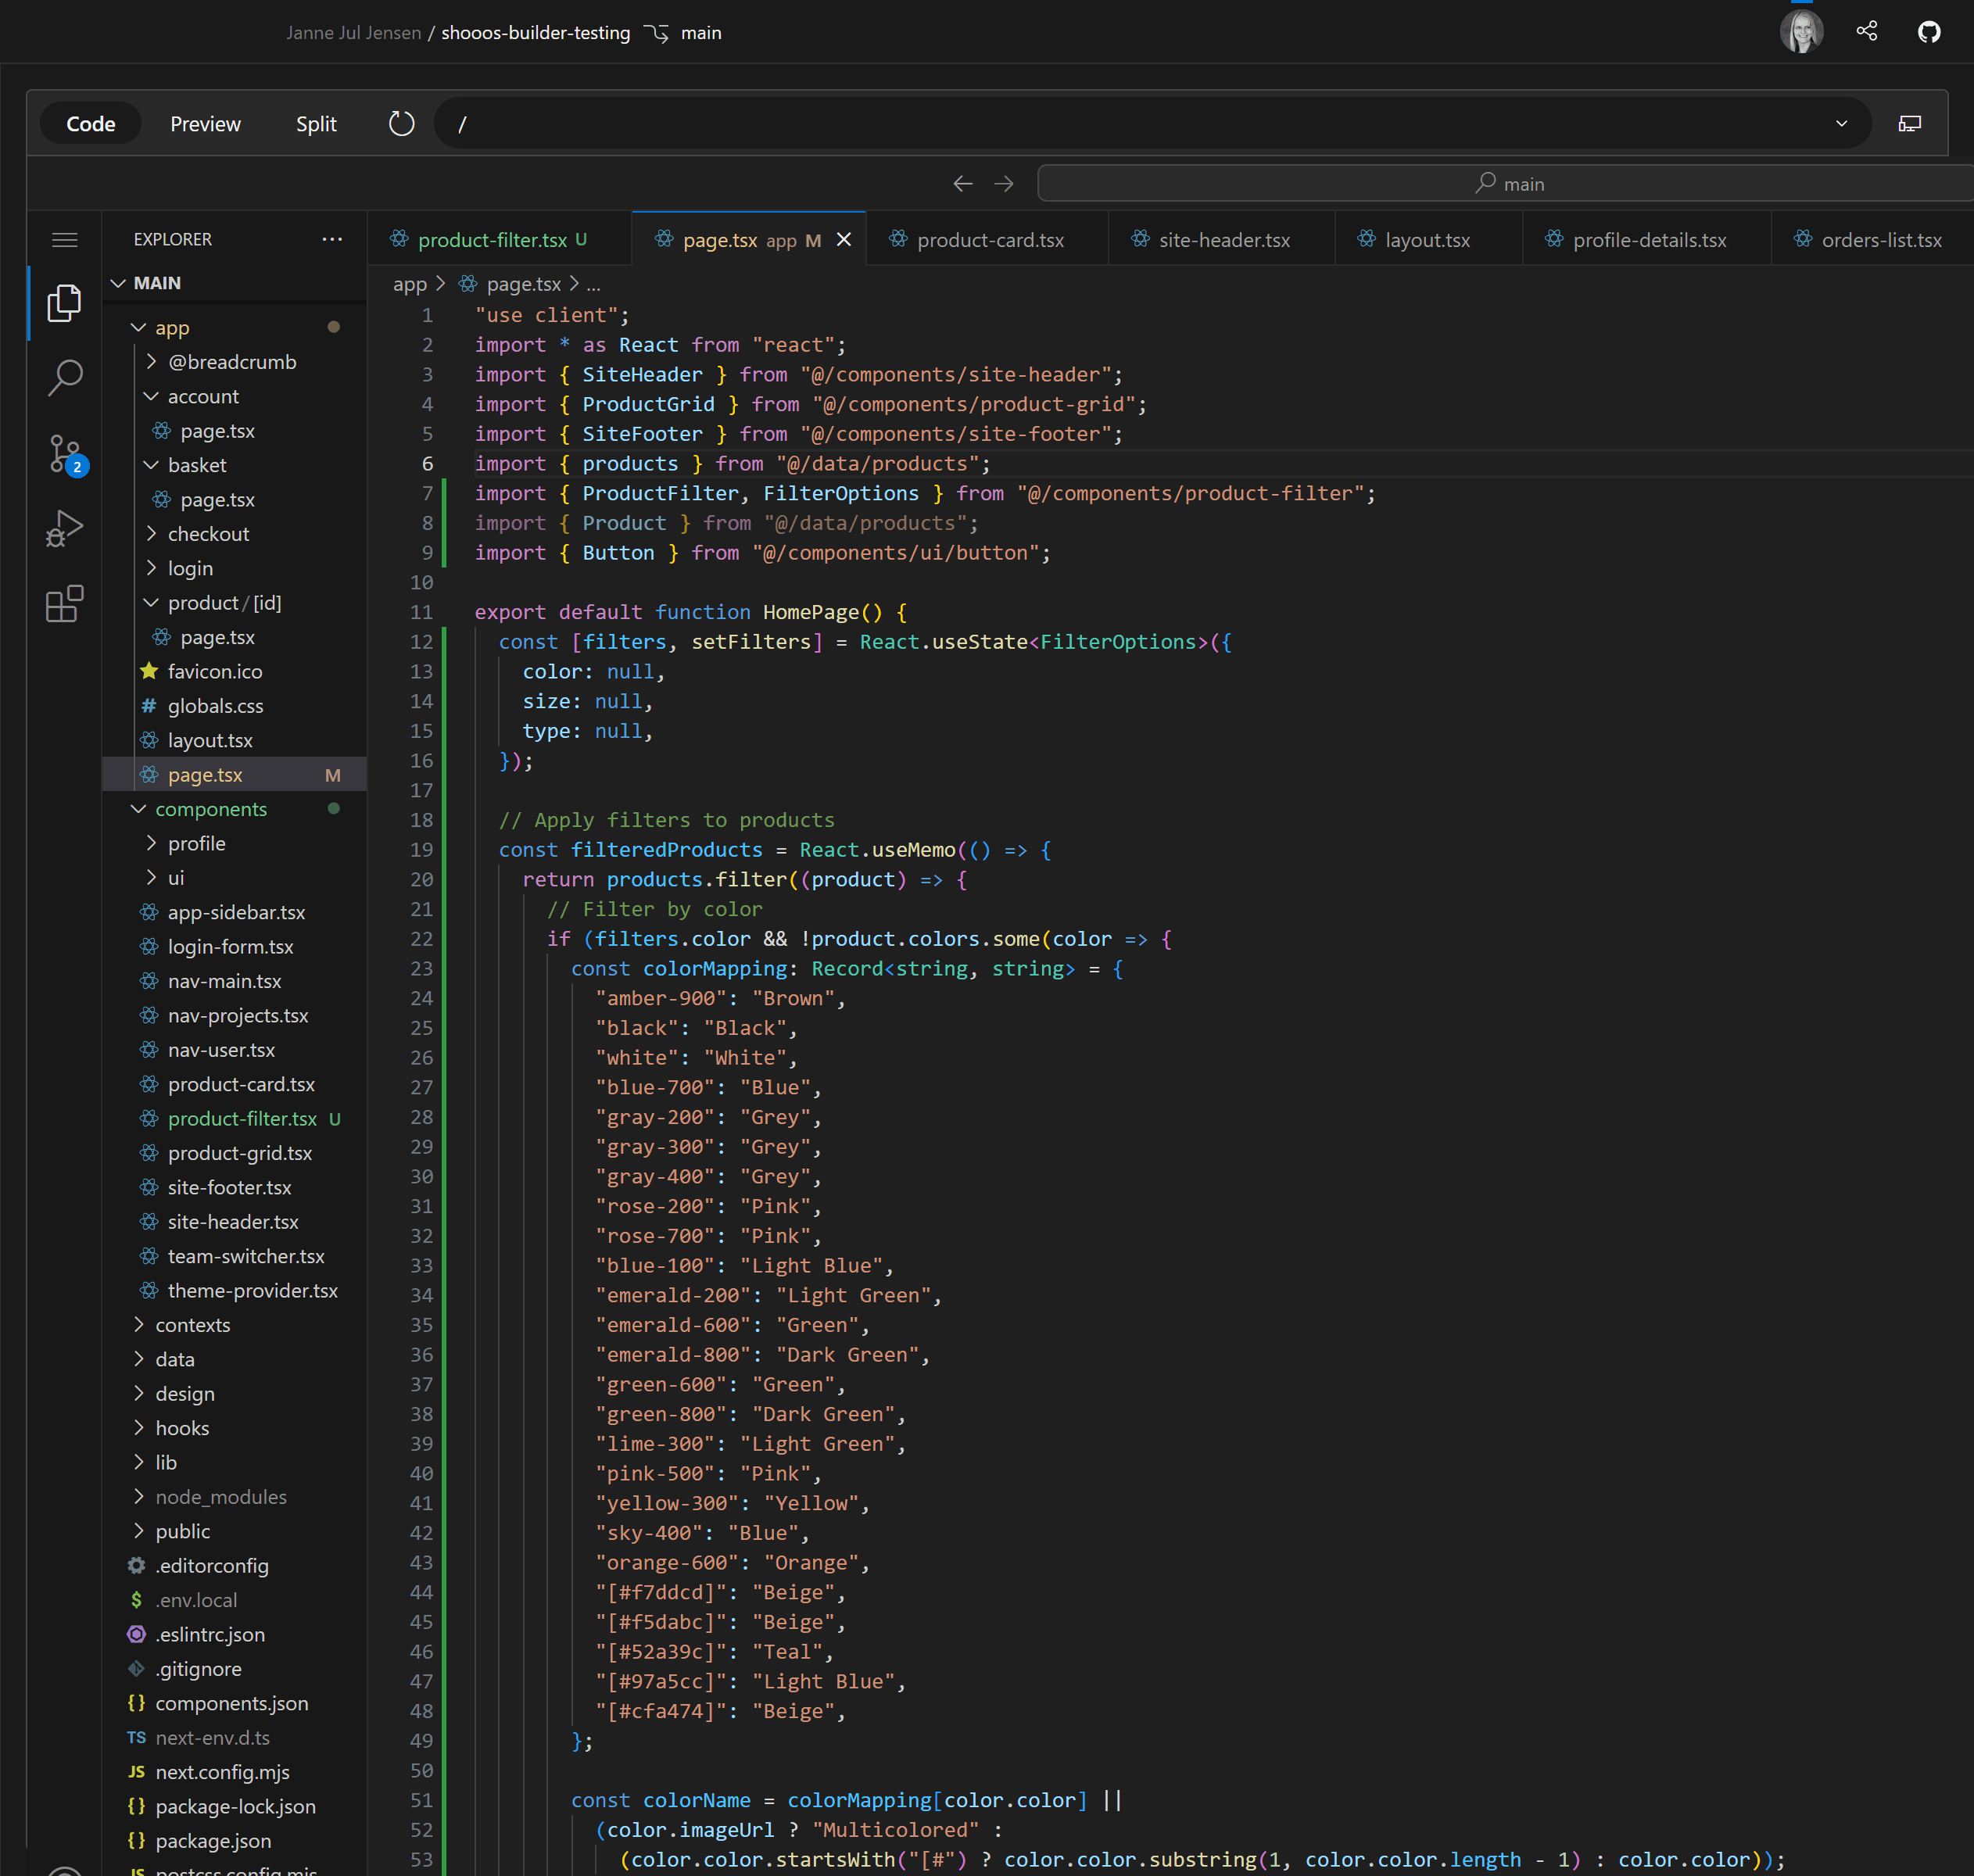The width and height of the screenshot is (1974, 1876).
Task: Open Explorer more actions ellipsis menu
Action: 332,239
